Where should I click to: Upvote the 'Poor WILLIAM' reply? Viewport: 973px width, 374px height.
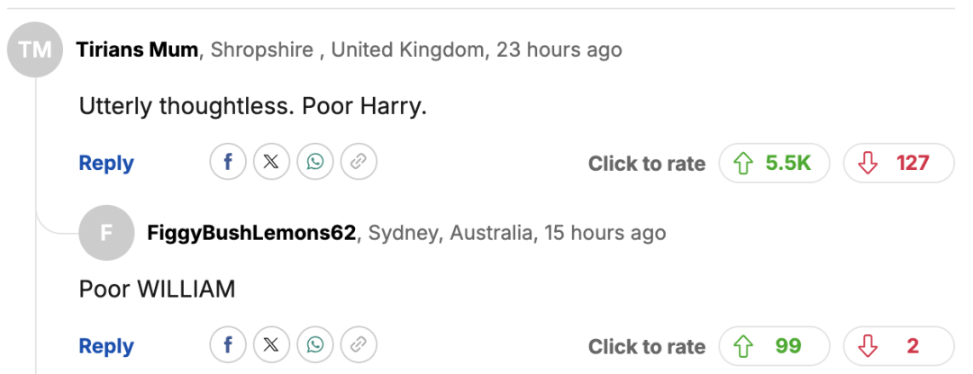coord(774,346)
